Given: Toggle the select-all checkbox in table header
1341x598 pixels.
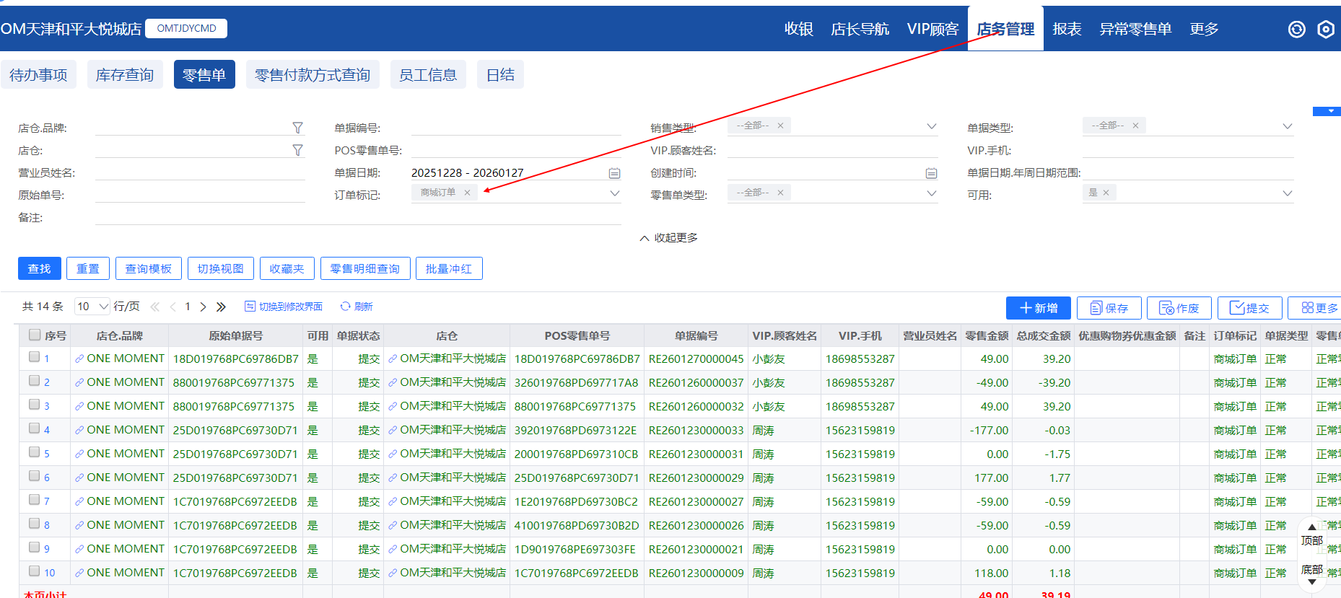Looking at the screenshot, I should 34,335.
